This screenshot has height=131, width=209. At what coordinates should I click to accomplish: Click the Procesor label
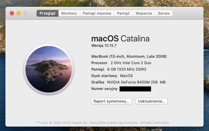pos(99,63)
